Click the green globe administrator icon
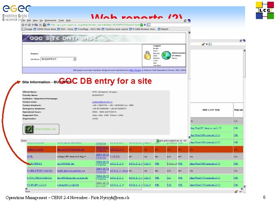Viewport: 276px width, 206px height. click(x=166, y=55)
